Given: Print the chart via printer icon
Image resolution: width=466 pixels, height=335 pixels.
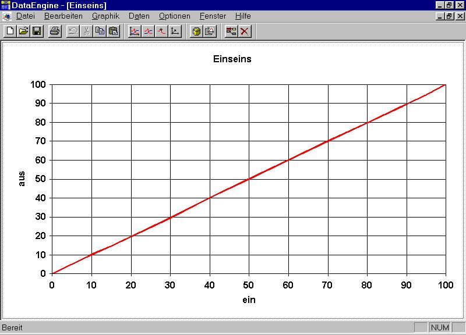Looking at the screenshot, I should (x=54, y=31).
